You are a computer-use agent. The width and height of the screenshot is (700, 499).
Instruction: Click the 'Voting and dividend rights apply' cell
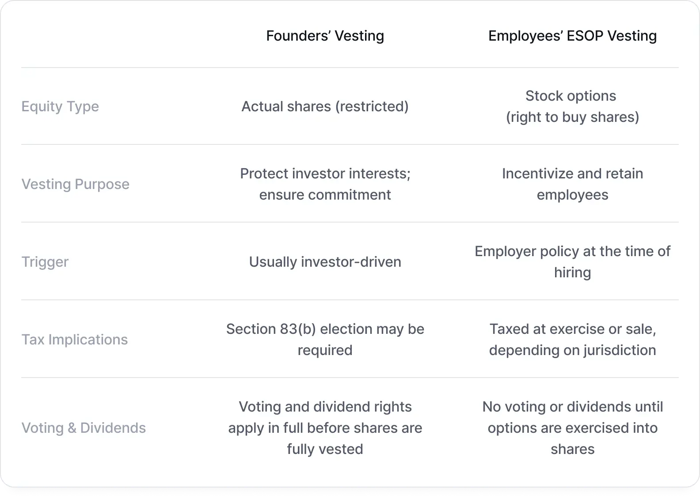pyautogui.click(x=325, y=428)
